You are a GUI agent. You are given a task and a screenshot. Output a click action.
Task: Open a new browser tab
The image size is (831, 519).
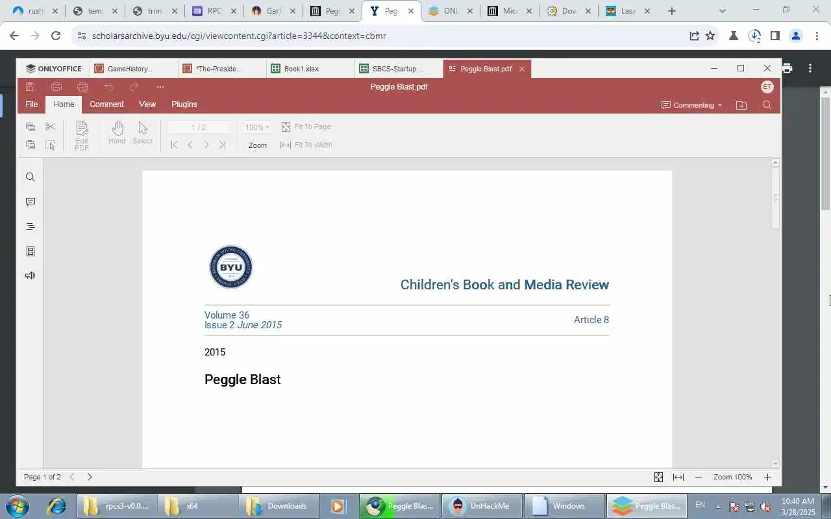tap(672, 11)
